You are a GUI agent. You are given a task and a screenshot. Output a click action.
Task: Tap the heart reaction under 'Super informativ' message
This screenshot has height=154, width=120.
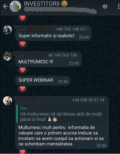click(23, 44)
